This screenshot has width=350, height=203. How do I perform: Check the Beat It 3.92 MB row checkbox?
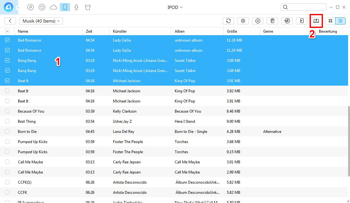pyautogui.click(x=7, y=91)
